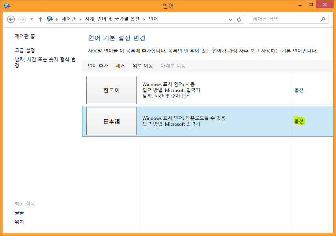Go up one level with the Up arrow

(x=41, y=19)
